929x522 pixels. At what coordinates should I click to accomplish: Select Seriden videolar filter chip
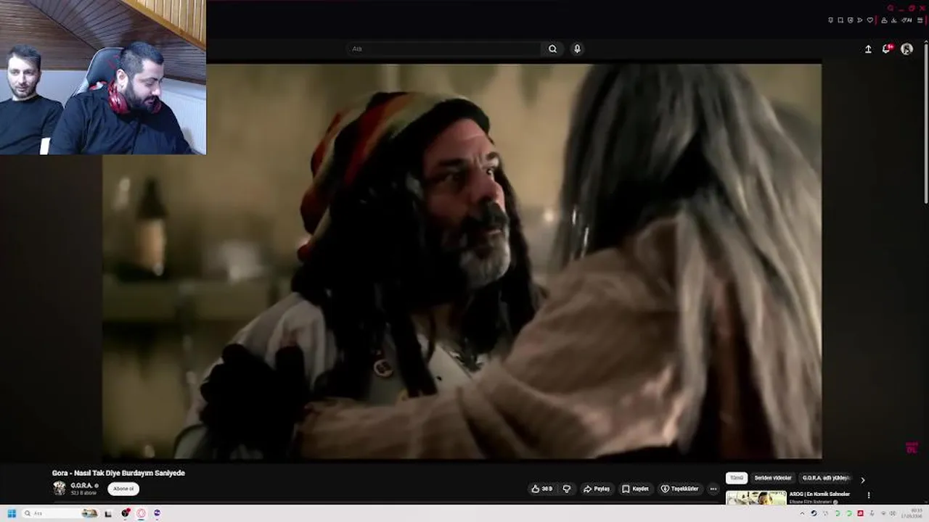(x=773, y=478)
